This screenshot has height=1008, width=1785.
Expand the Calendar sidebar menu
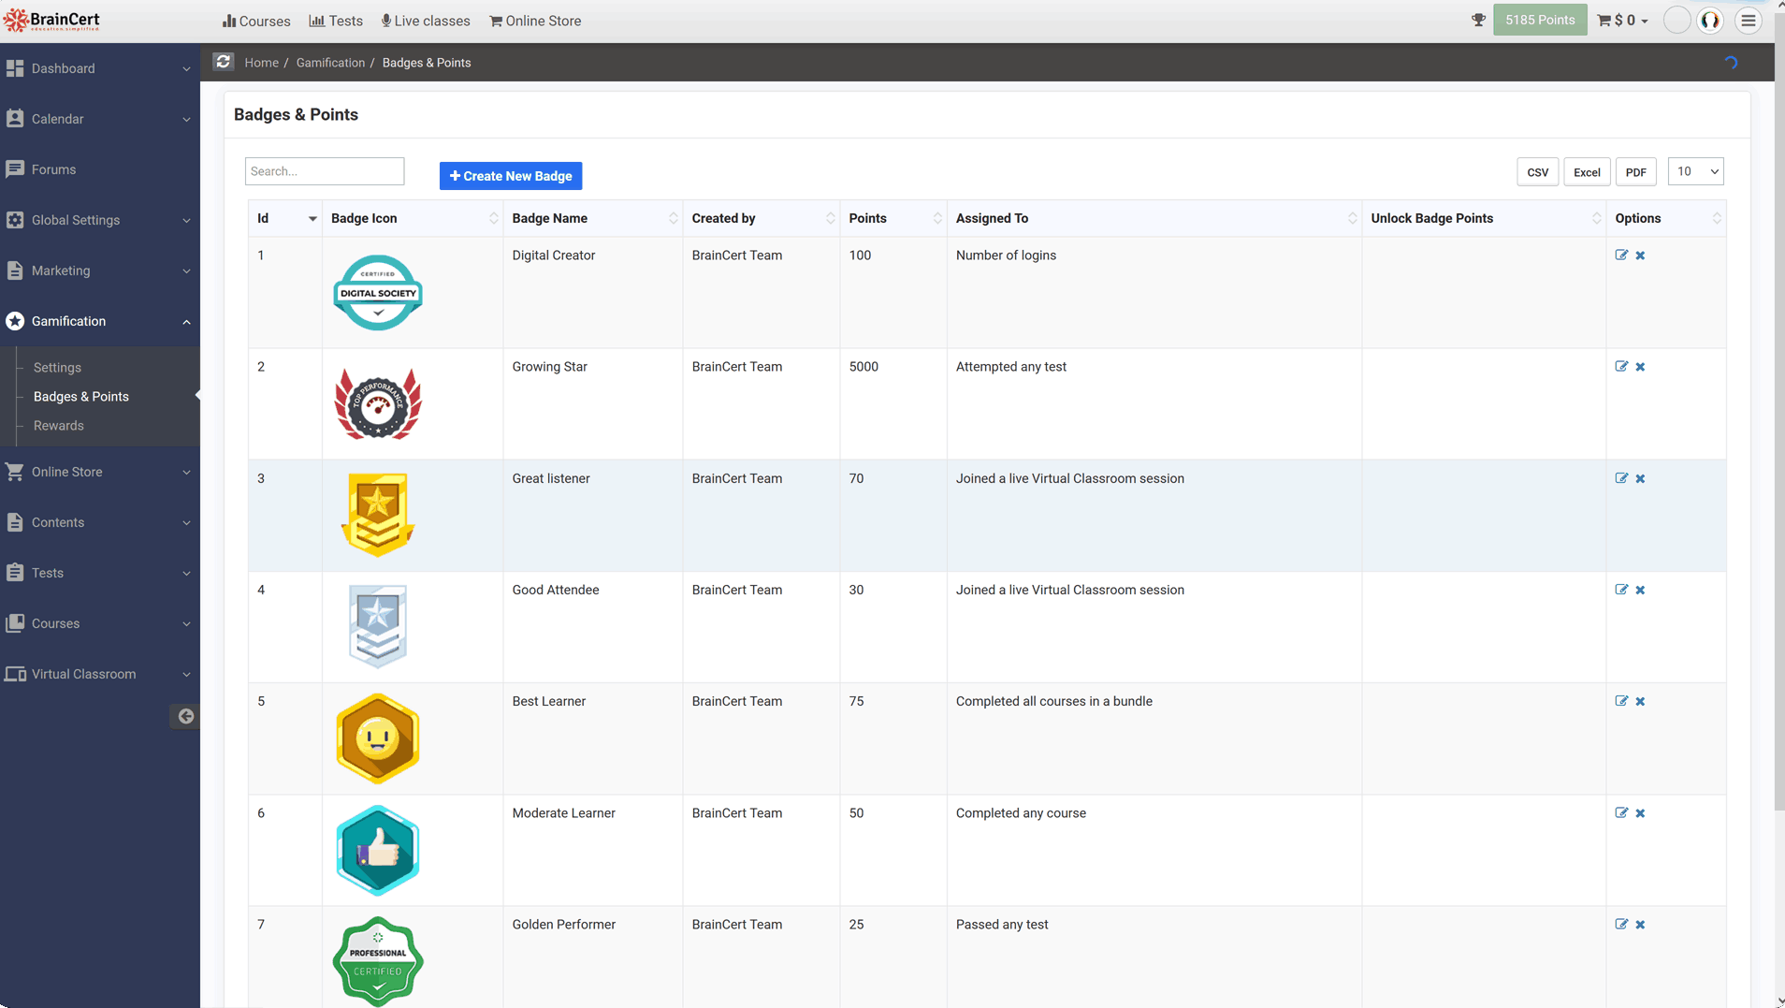pos(100,119)
